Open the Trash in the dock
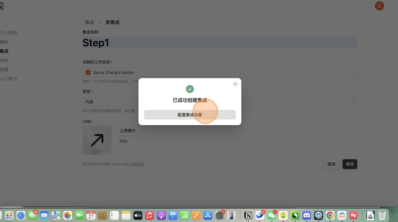The width and height of the screenshot is (398, 222). (382, 216)
